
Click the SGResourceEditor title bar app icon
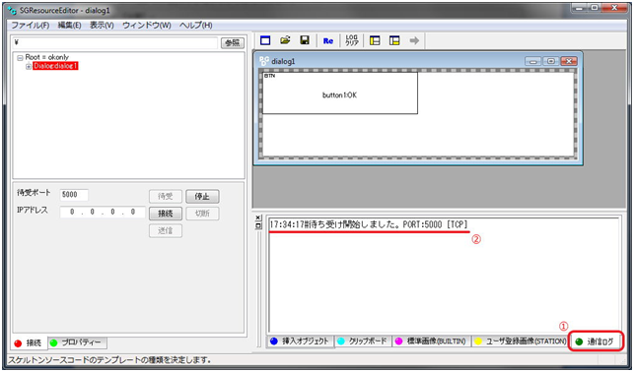(x=12, y=10)
